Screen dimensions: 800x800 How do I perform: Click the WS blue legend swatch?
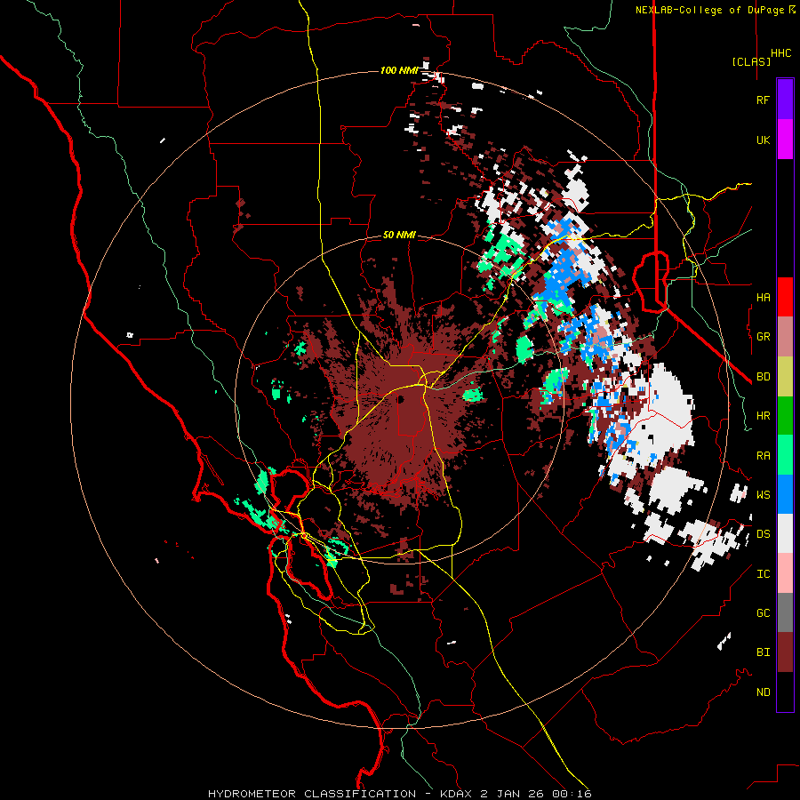[785, 494]
